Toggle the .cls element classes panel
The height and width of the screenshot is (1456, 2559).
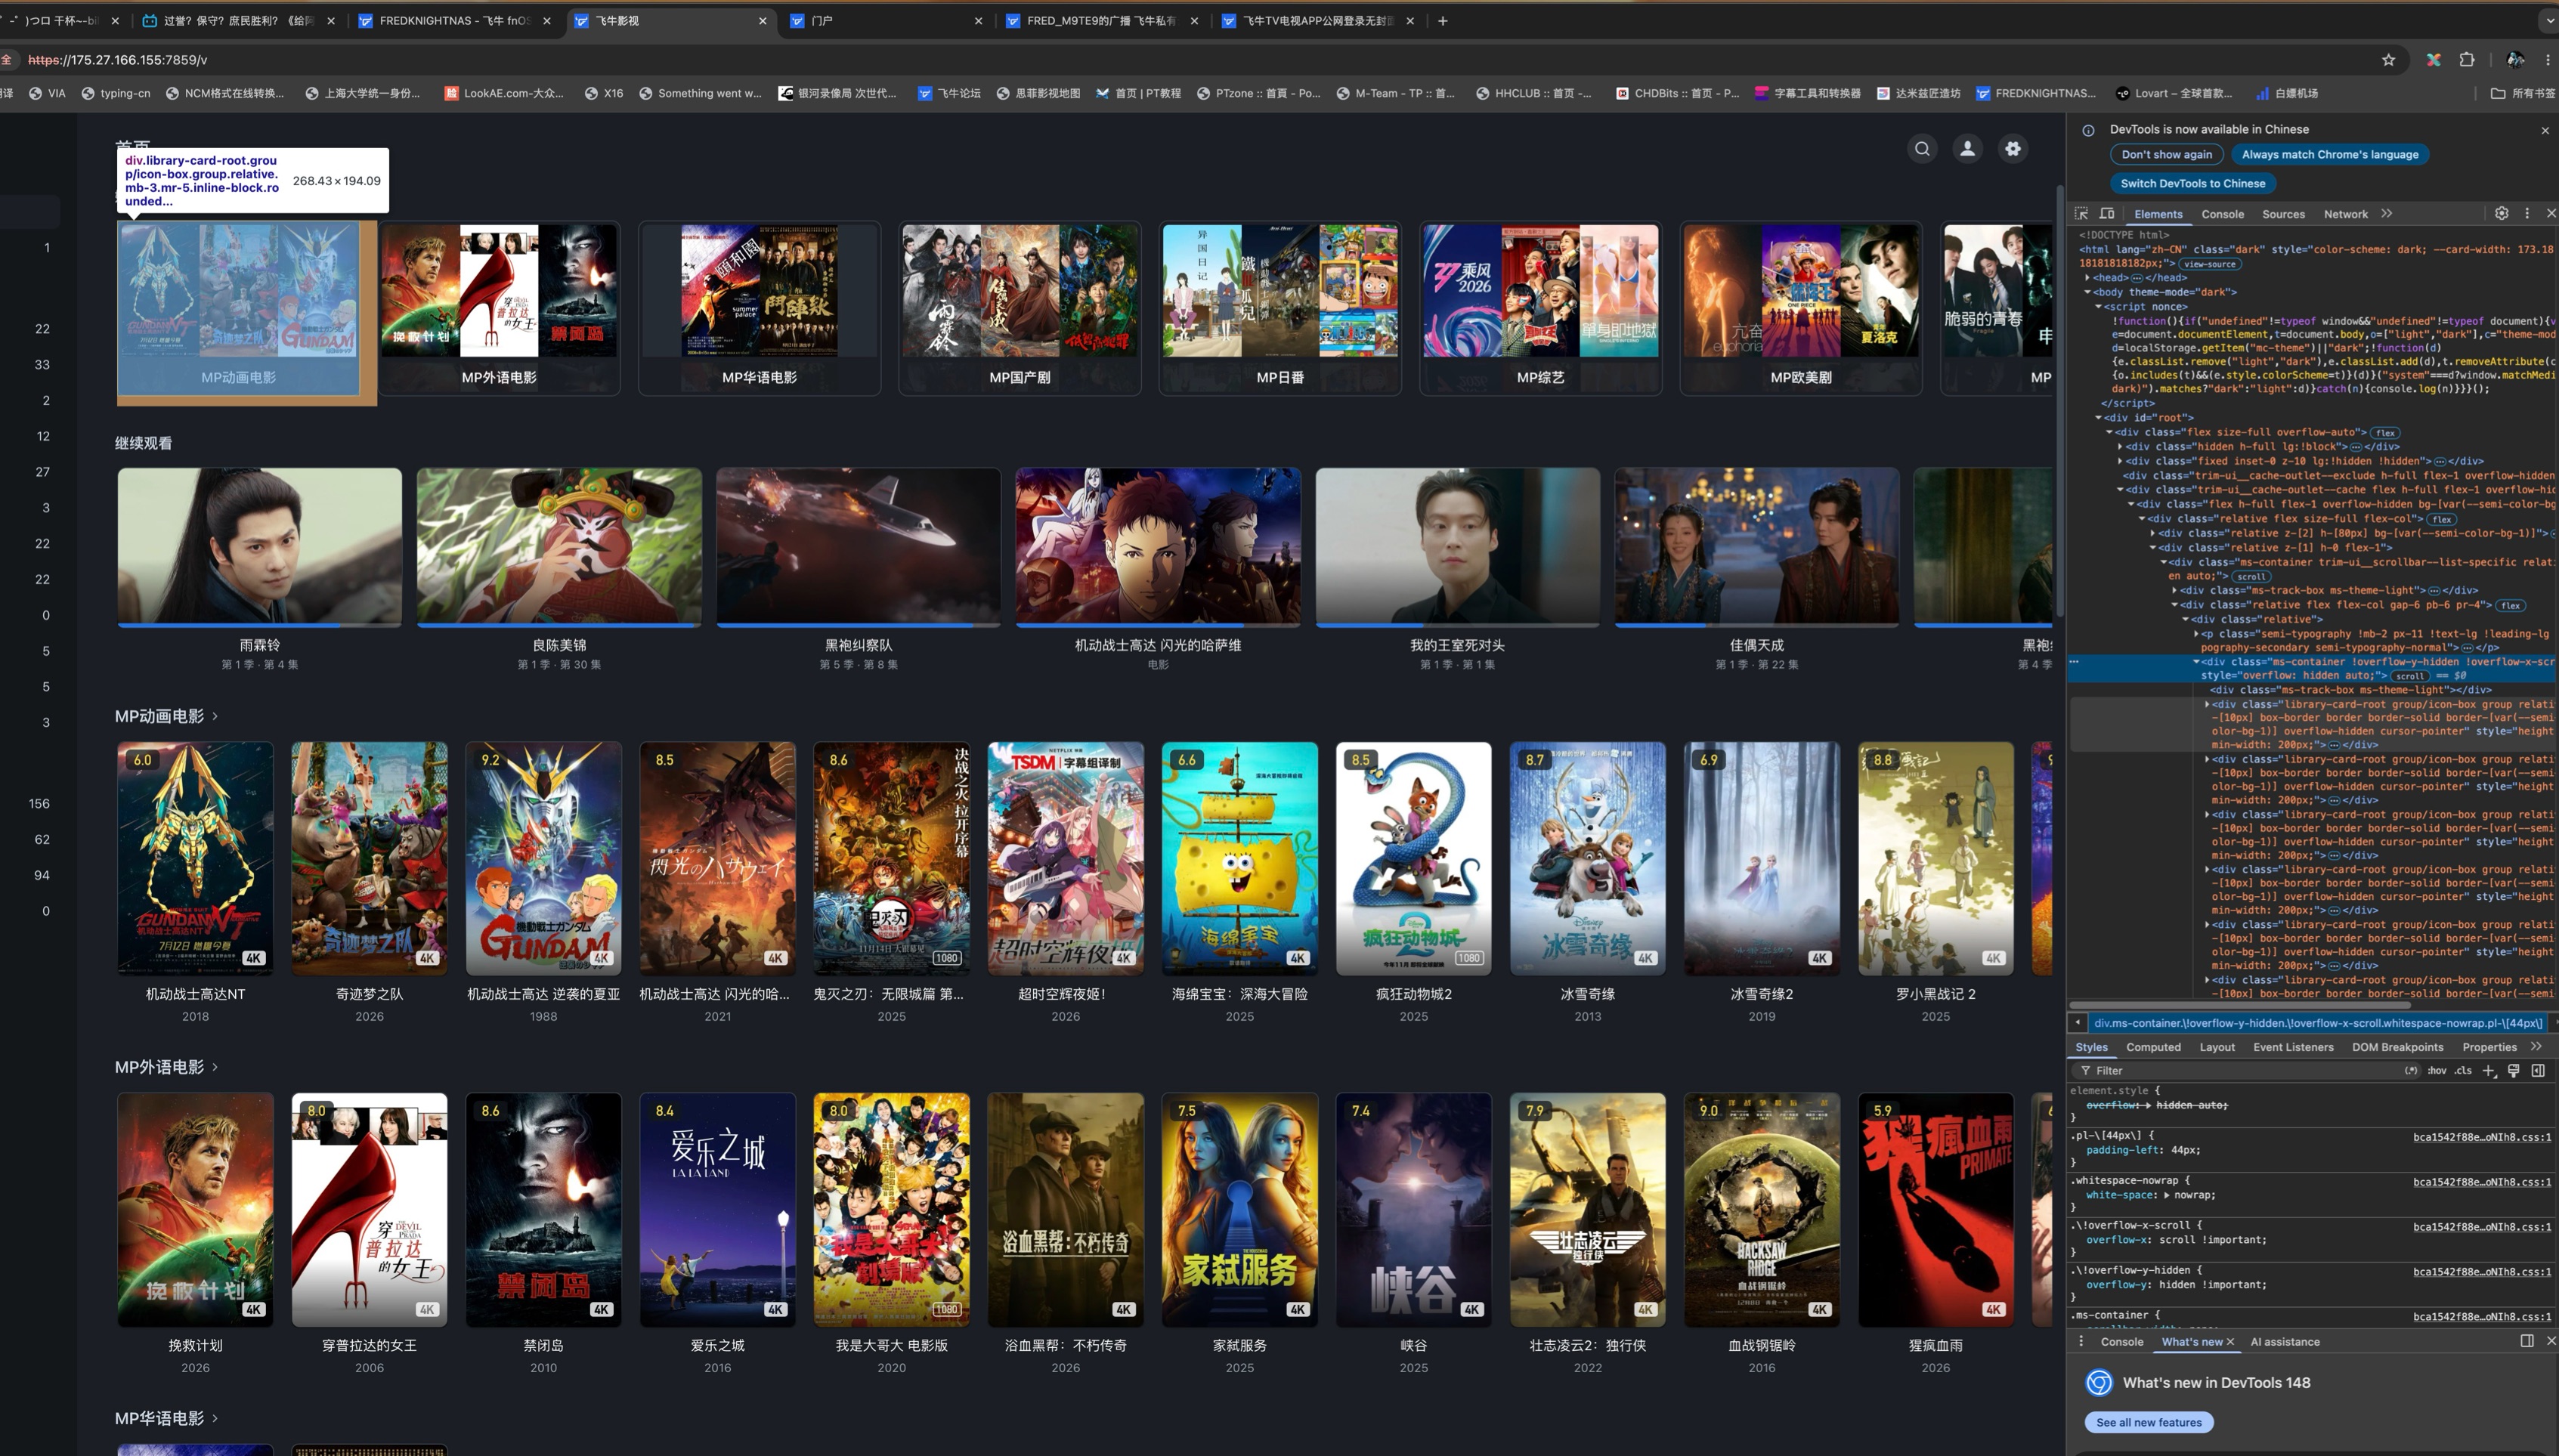2463,1070
